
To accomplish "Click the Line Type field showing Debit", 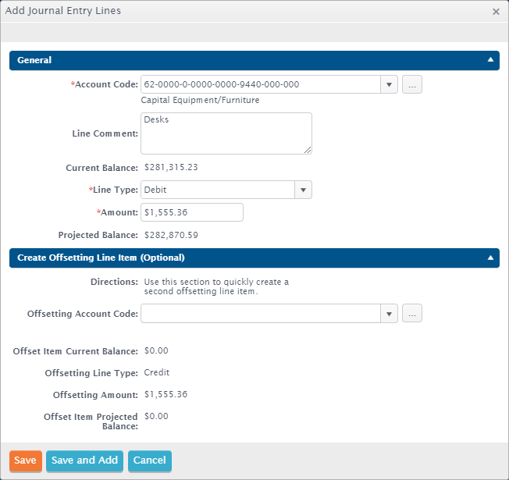I will tap(217, 190).
